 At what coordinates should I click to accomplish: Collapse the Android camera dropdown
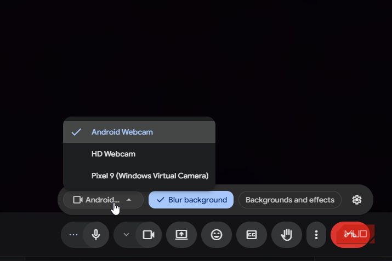103,200
